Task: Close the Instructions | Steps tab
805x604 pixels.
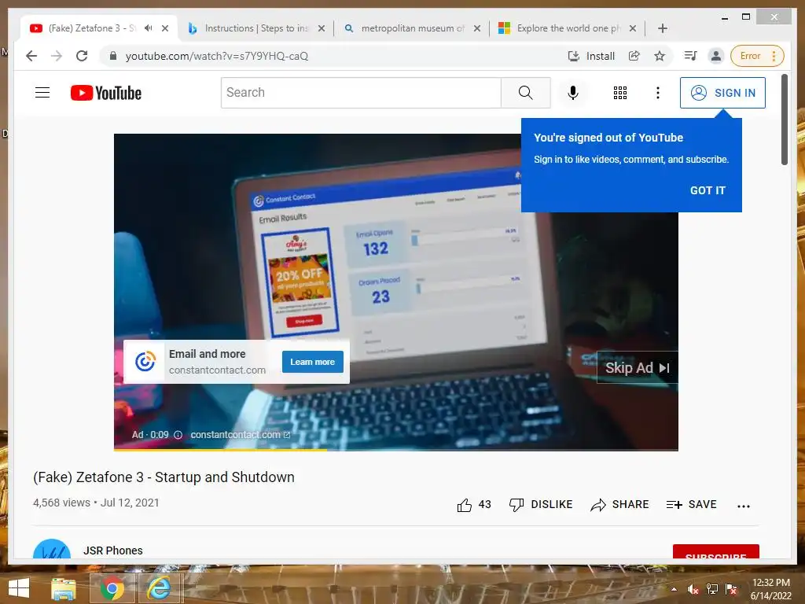Action: (x=322, y=28)
